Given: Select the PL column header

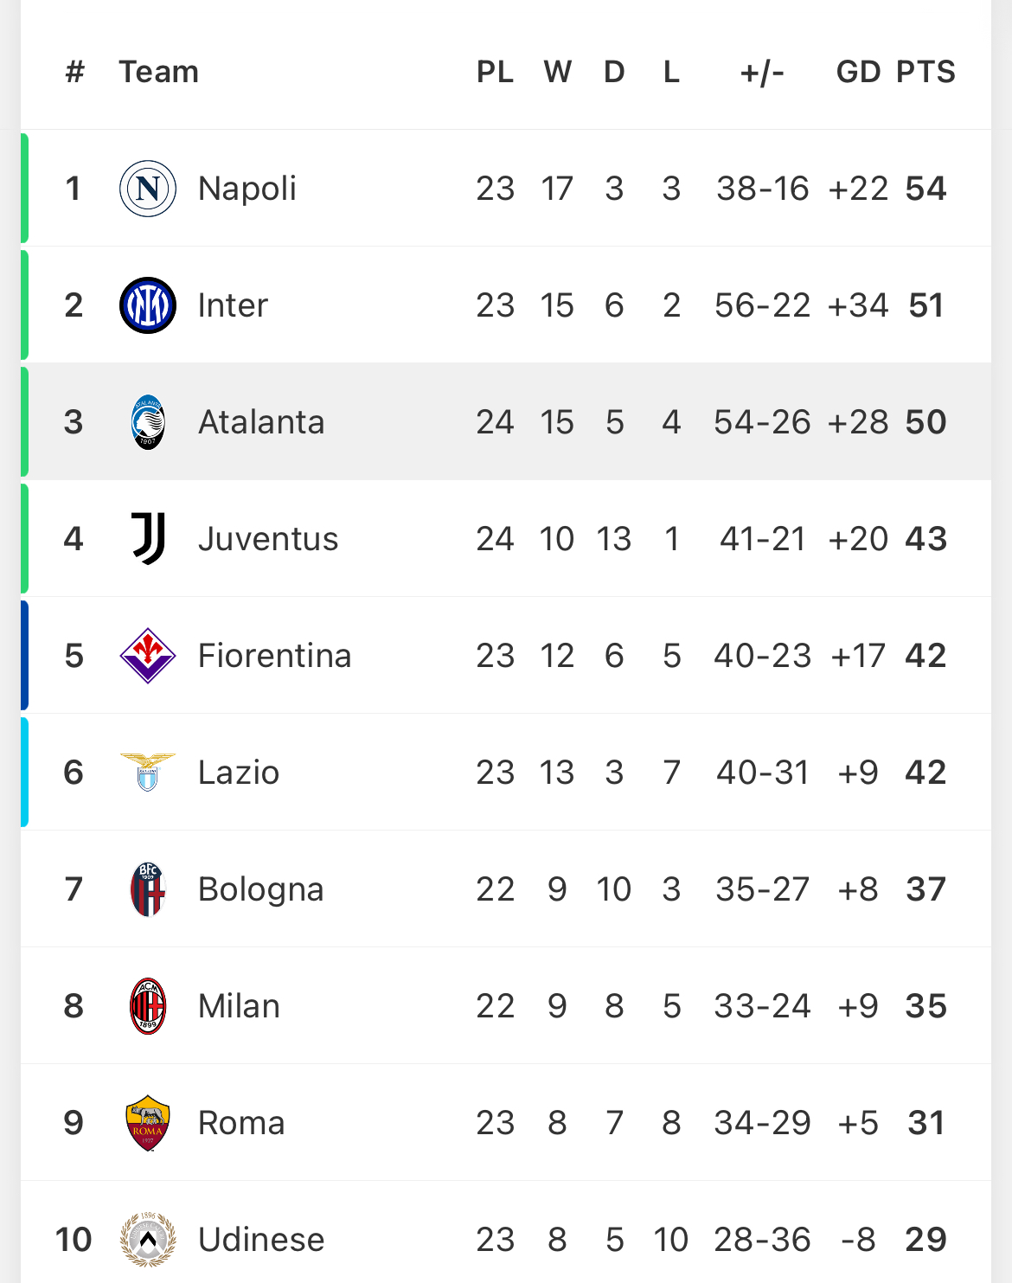Looking at the screenshot, I should [x=496, y=72].
